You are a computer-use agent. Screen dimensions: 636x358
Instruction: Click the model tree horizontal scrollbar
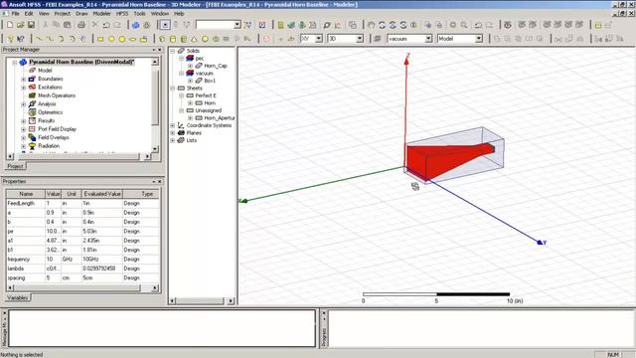point(202,300)
